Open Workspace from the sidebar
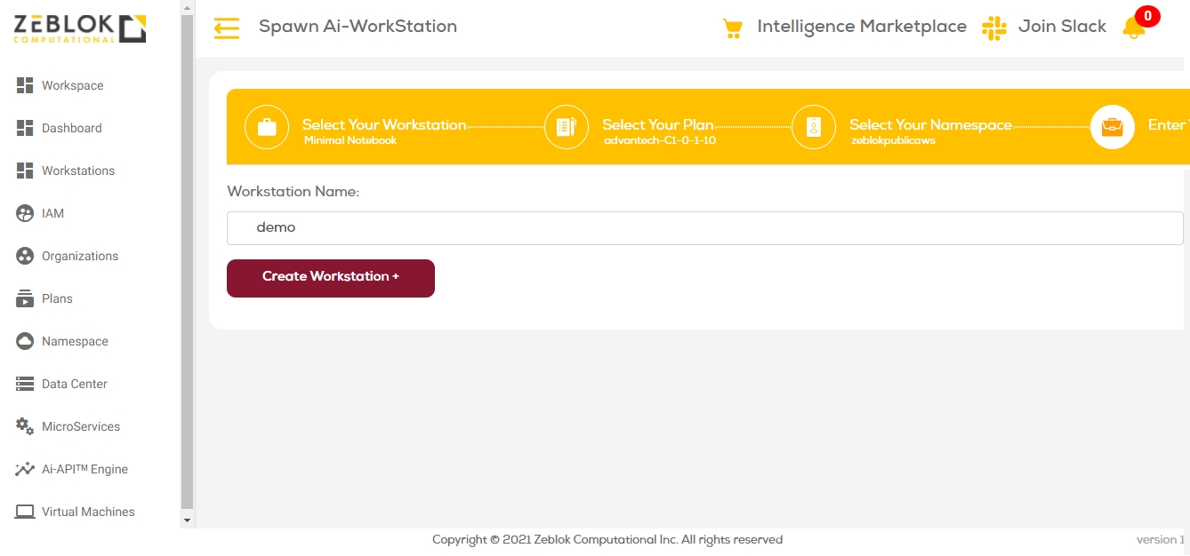The image size is (1190, 556). [72, 85]
